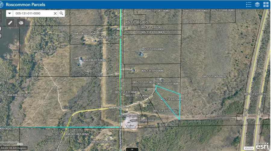Select parcel 005-131-010-0060
Image resolution: width=271 pixels, height=151 pixels.
pyautogui.click(x=152, y=49)
